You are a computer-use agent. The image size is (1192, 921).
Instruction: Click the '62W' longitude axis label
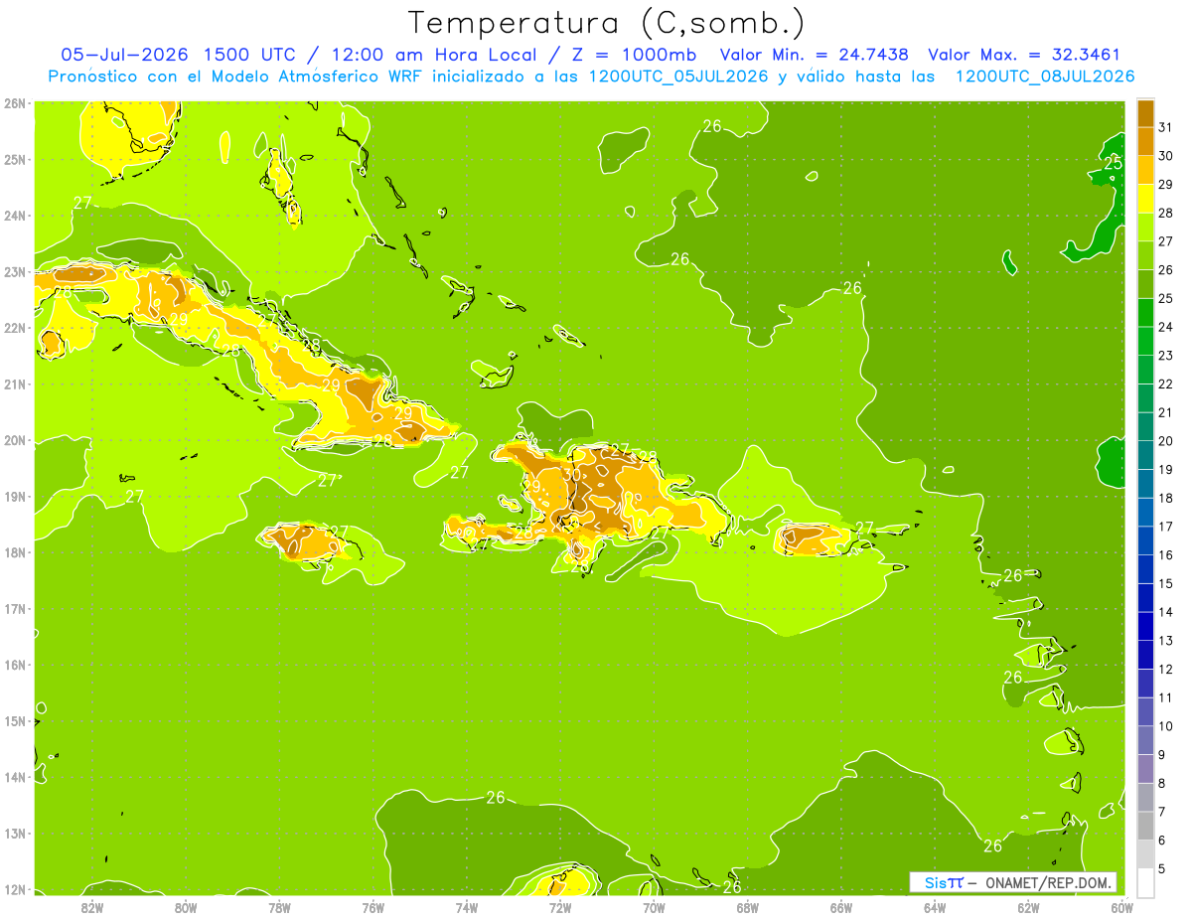point(1028,907)
